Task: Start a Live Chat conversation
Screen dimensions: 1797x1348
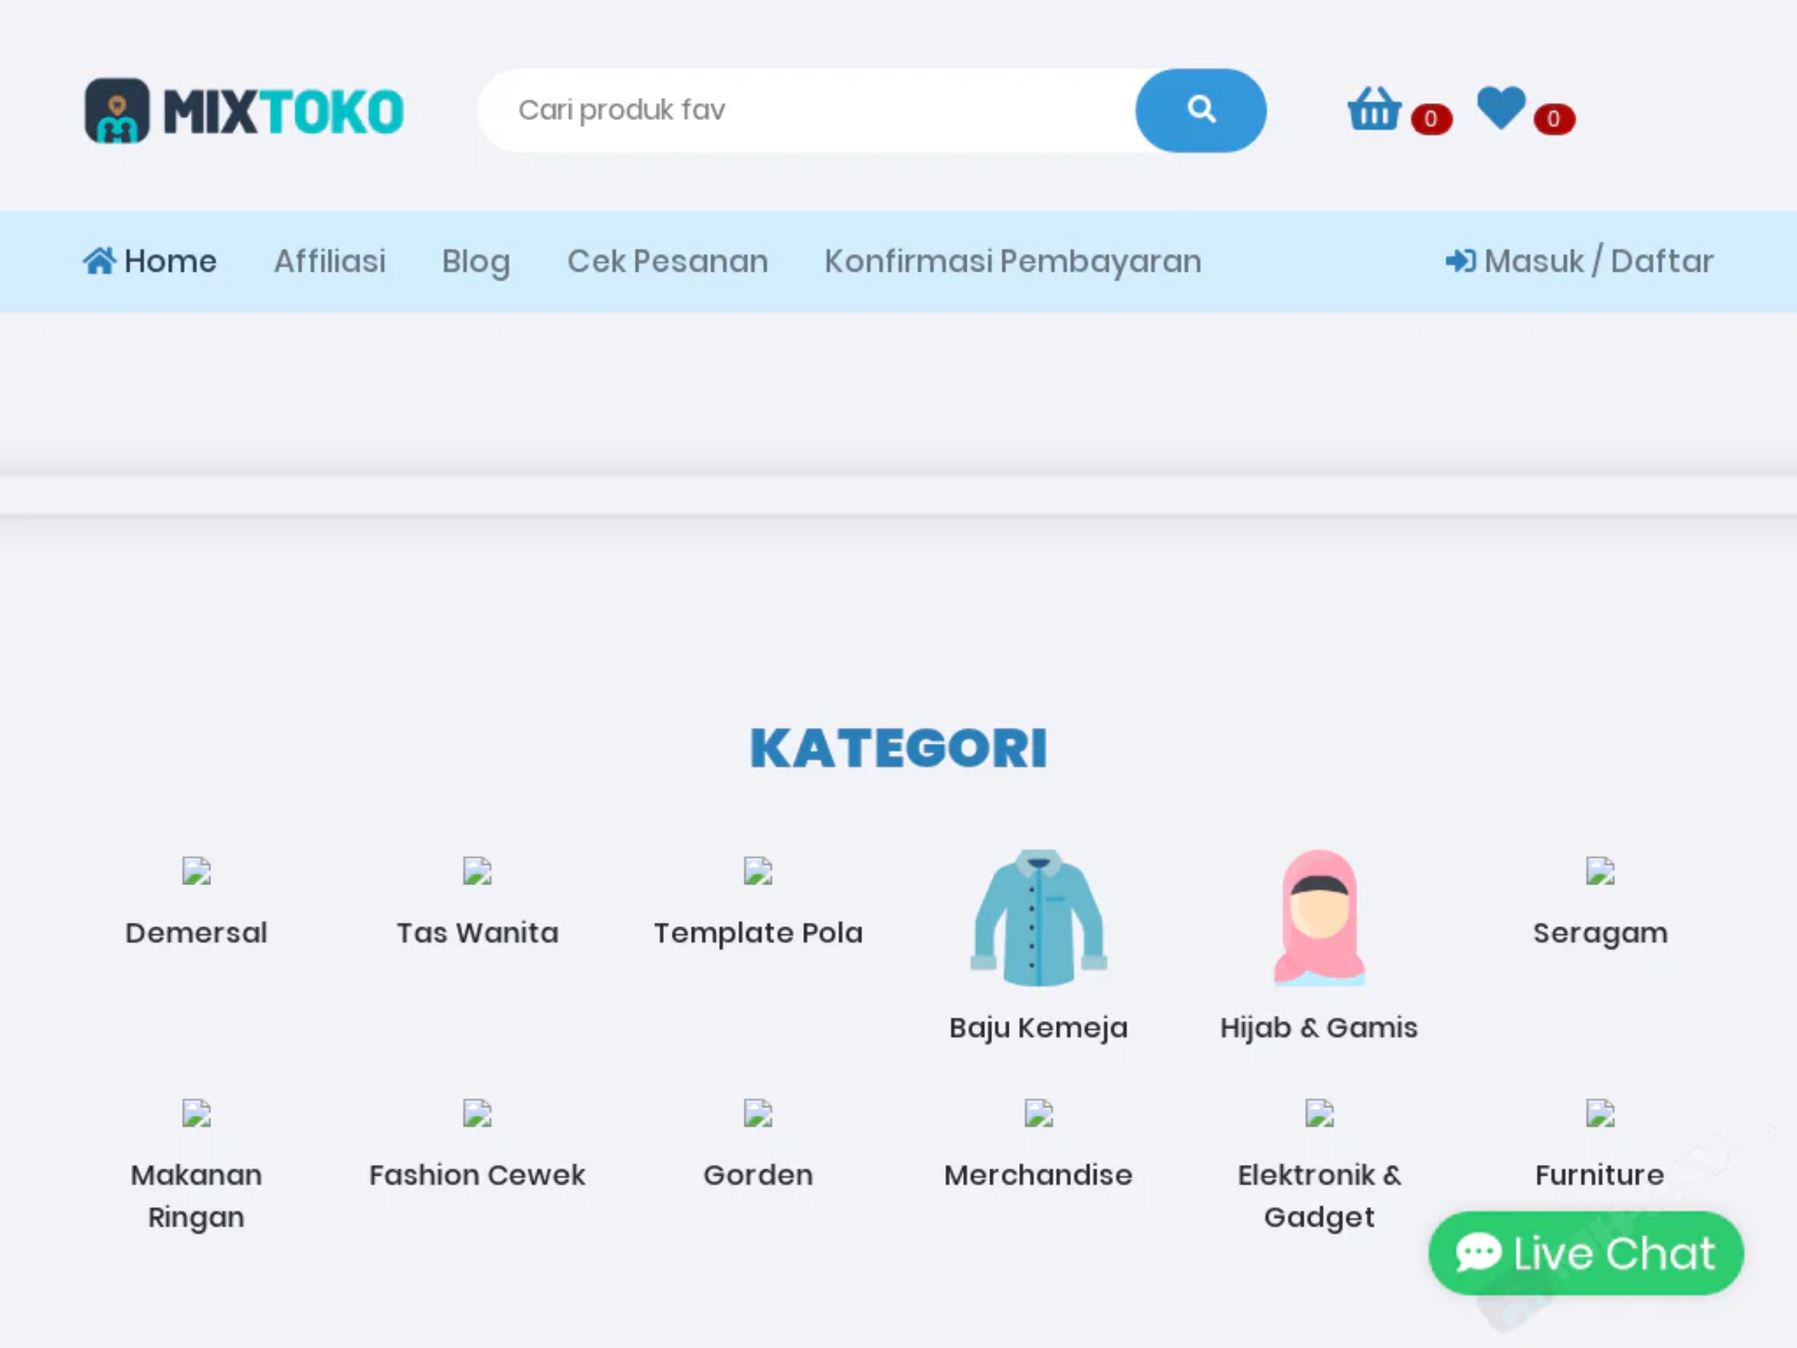Action: [1585, 1252]
